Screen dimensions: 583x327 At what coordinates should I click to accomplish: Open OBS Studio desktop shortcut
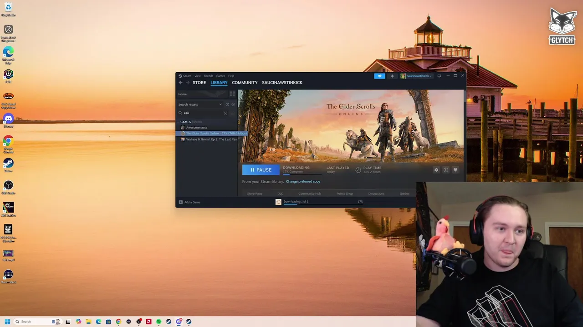point(8,187)
